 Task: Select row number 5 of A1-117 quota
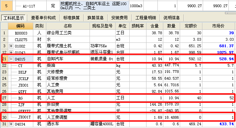pos(6,6)
